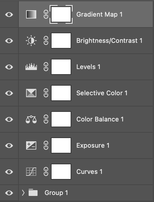The width and height of the screenshot is (154, 202).
Task: Hide the Levels 1 layer
Action: tap(9, 67)
